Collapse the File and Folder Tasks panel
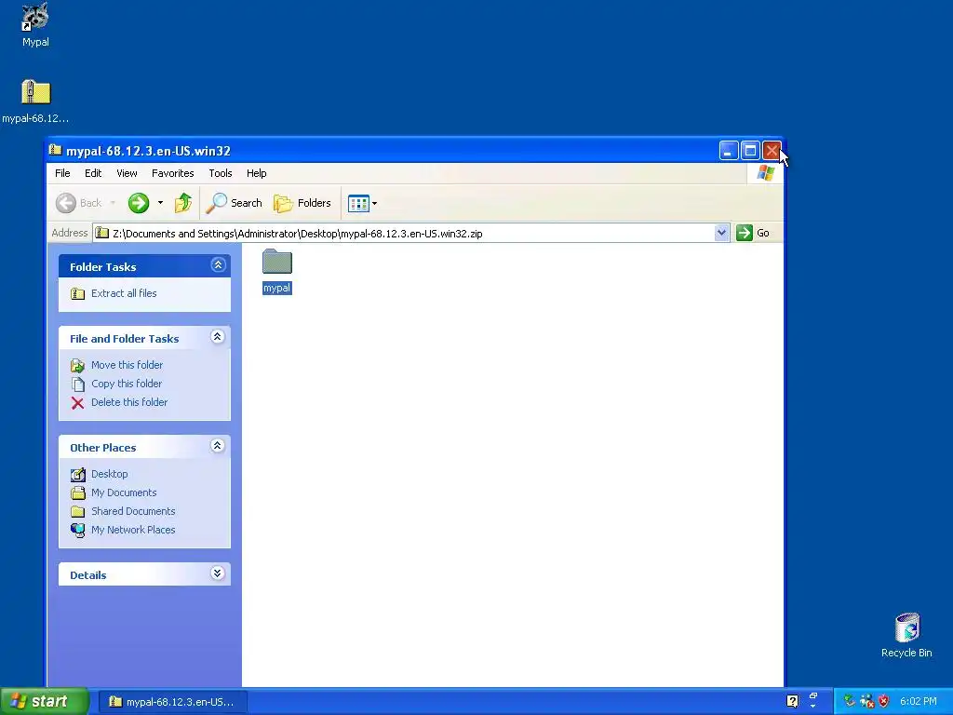The width and height of the screenshot is (953, 715). (x=217, y=337)
